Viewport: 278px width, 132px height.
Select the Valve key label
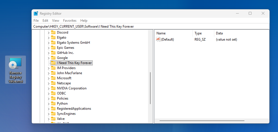click(x=61, y=119)
